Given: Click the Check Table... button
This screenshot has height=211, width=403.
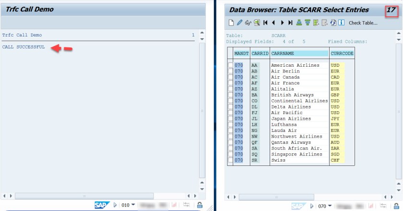Looking at the screenshot, I should [x=363, y=23].
